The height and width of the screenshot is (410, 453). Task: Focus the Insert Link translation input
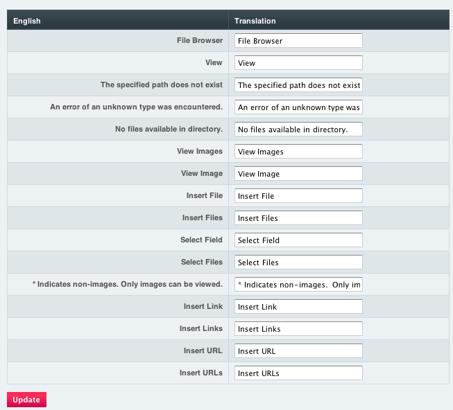pyautogui.click(x=298, y=307)
